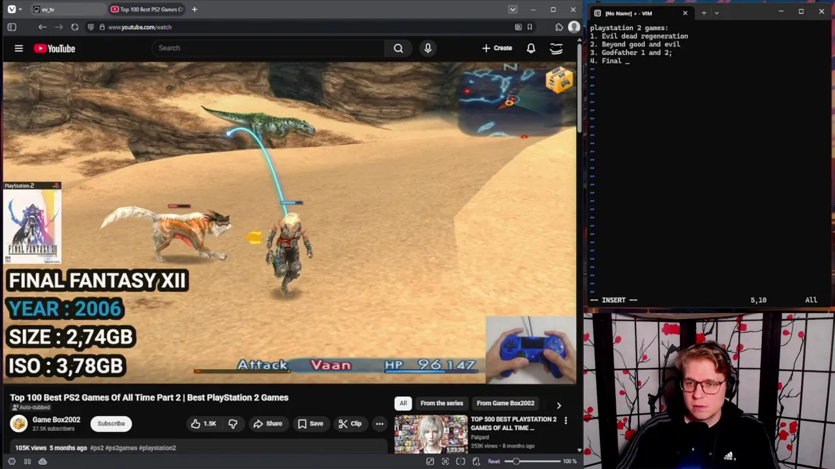Open options for Top 500 video

point(566,420)
